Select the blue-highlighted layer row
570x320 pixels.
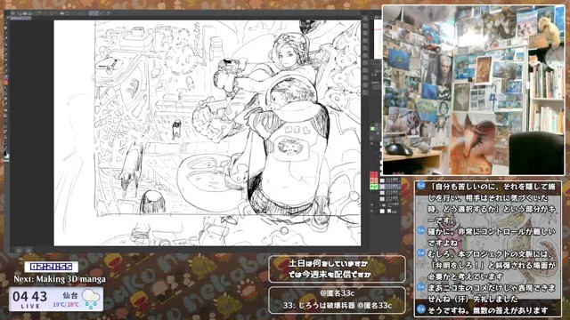pos(390,187)
